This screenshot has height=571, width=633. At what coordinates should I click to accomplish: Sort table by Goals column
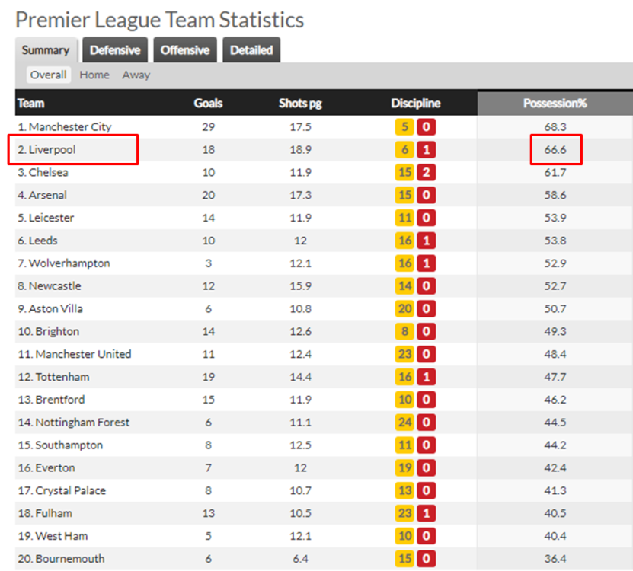[x=208, y=104]
